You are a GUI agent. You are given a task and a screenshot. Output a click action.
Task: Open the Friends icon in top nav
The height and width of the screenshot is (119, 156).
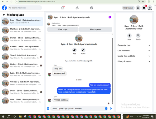pyautogui.click(x=77, y=8)
